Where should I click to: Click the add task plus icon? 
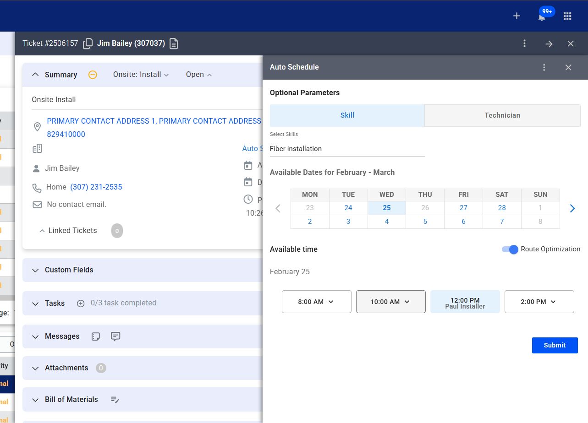pos(81,303)
